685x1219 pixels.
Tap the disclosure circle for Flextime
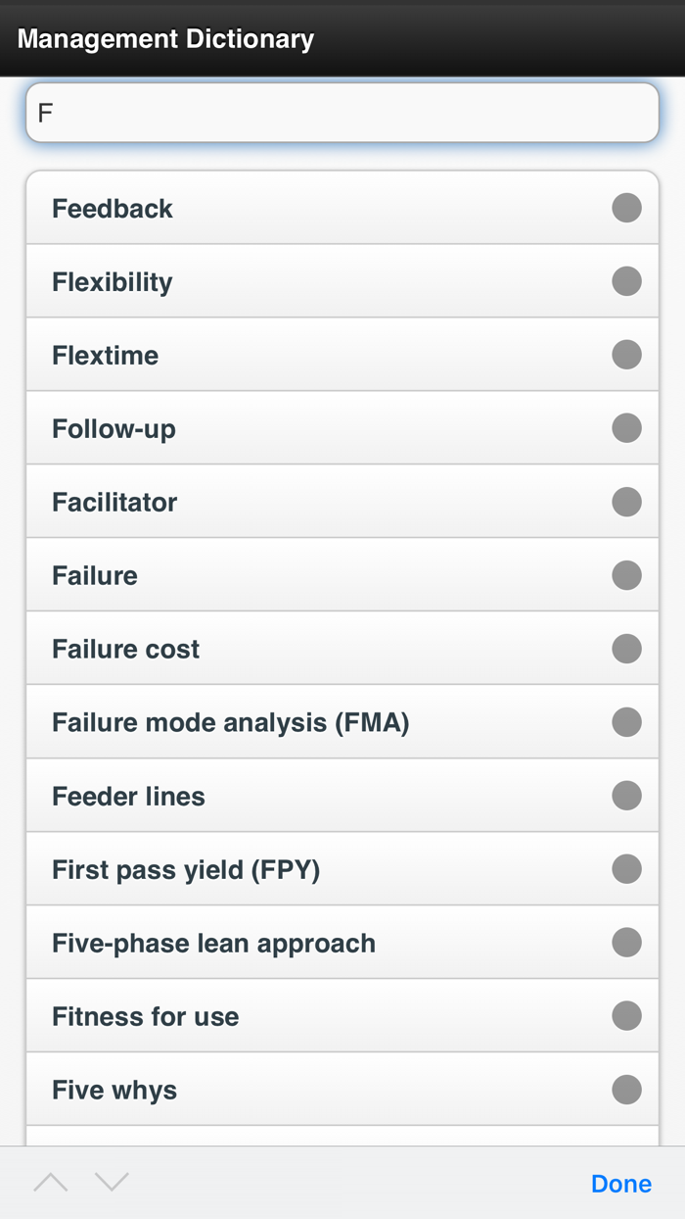click(626, 355)
